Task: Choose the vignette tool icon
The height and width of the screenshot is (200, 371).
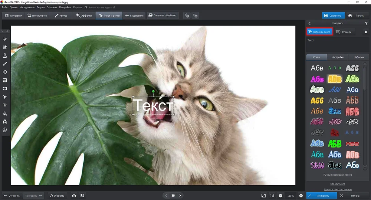Action: 5,89
